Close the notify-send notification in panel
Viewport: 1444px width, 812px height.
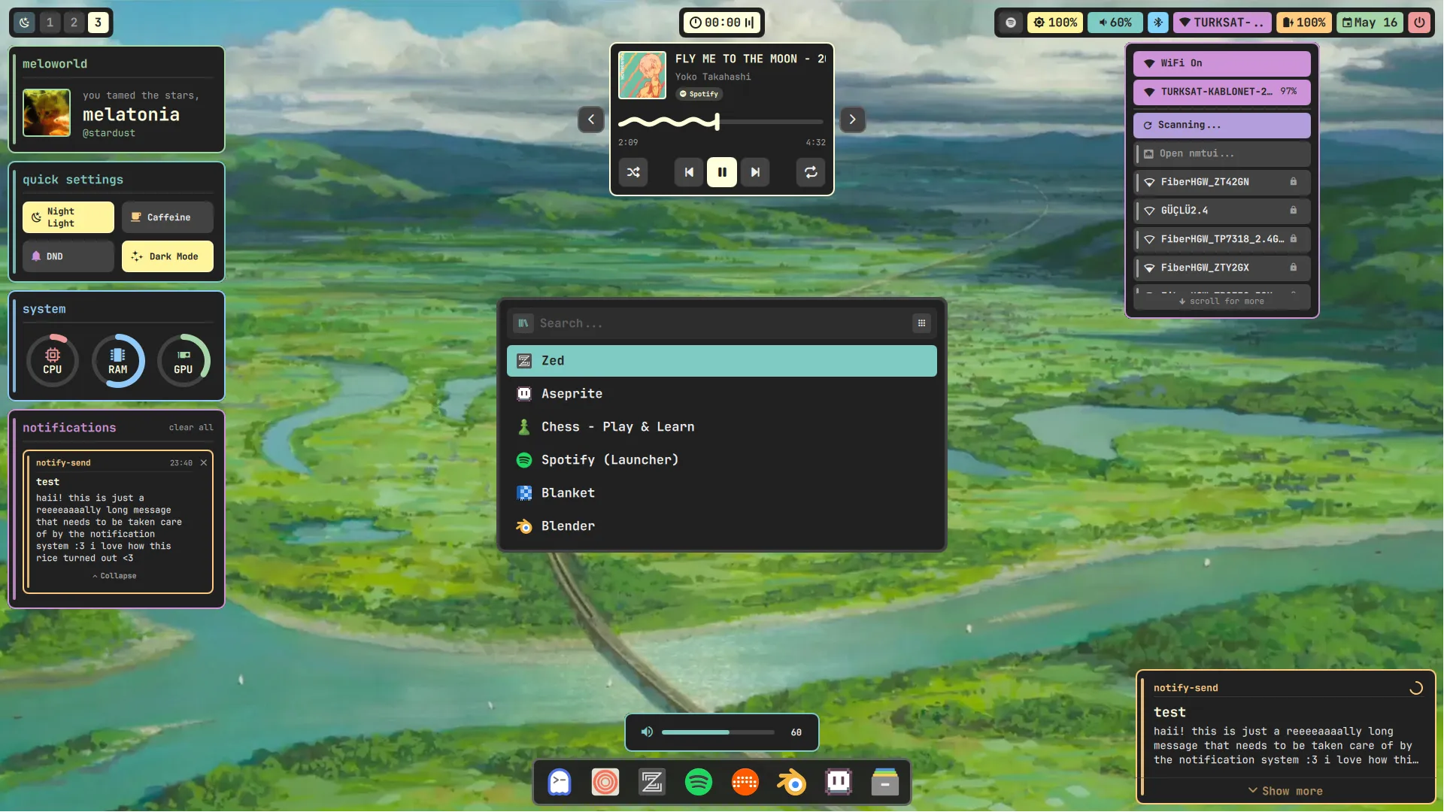coord(204,463)
